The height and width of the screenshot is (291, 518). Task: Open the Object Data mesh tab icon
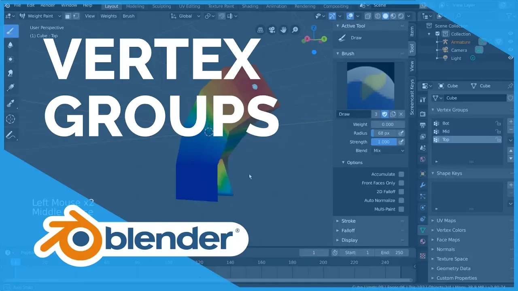coord(422,230)
